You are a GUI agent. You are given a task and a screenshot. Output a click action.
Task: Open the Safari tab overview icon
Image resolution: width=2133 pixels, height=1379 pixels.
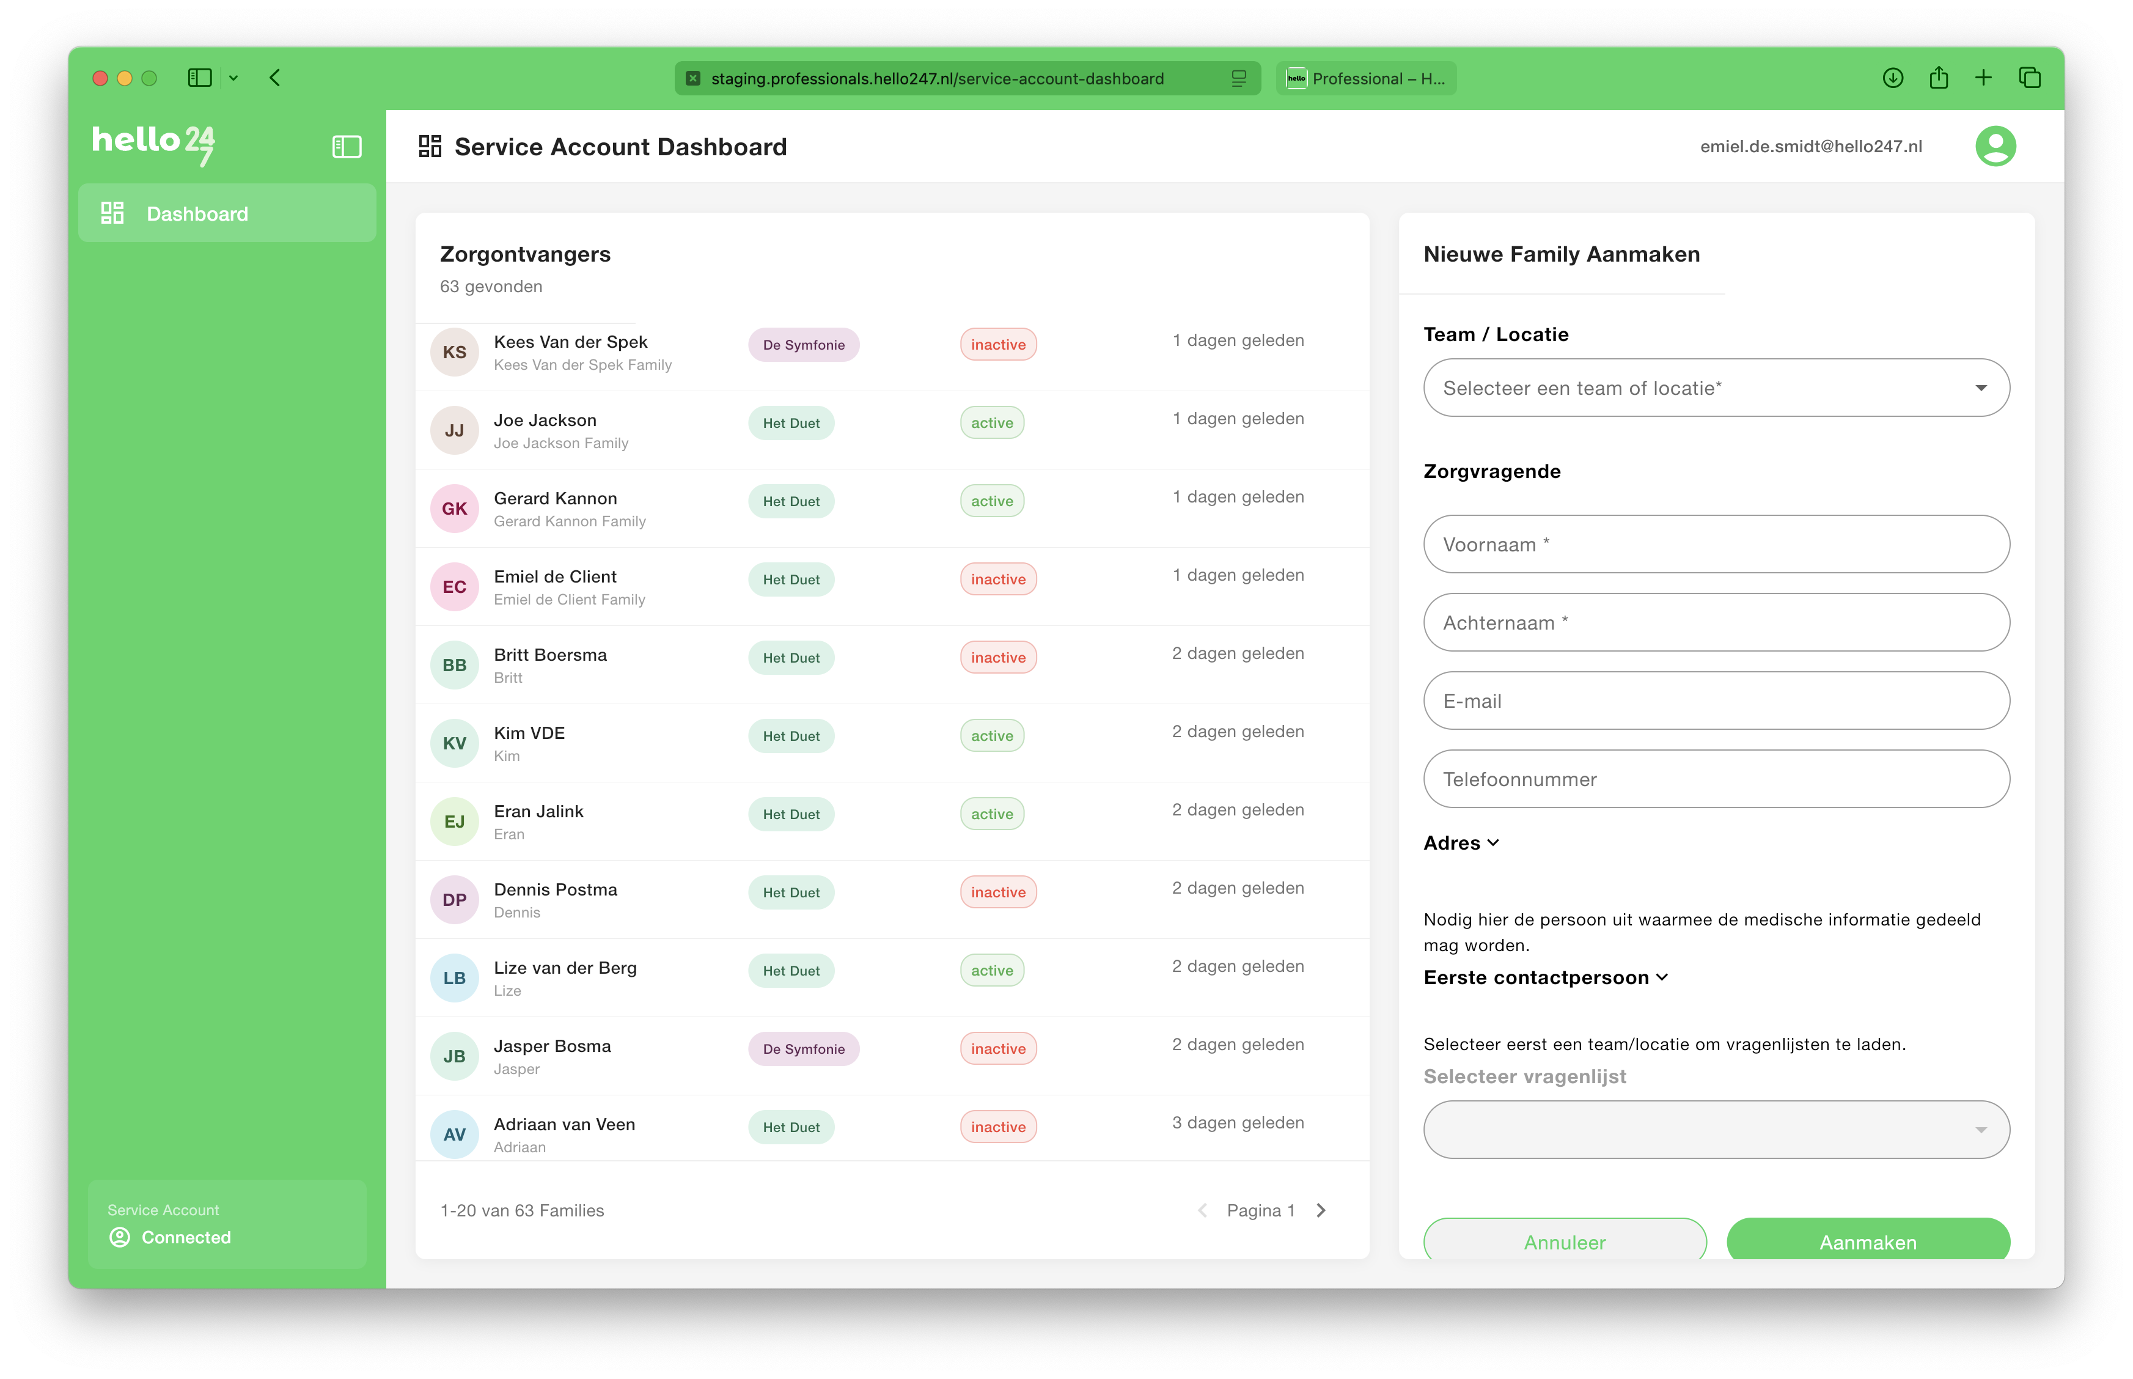pos(2029,78)
